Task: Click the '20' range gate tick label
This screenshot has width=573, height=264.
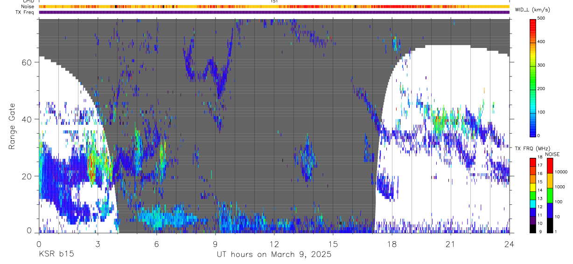Action: tap(28, 176)
